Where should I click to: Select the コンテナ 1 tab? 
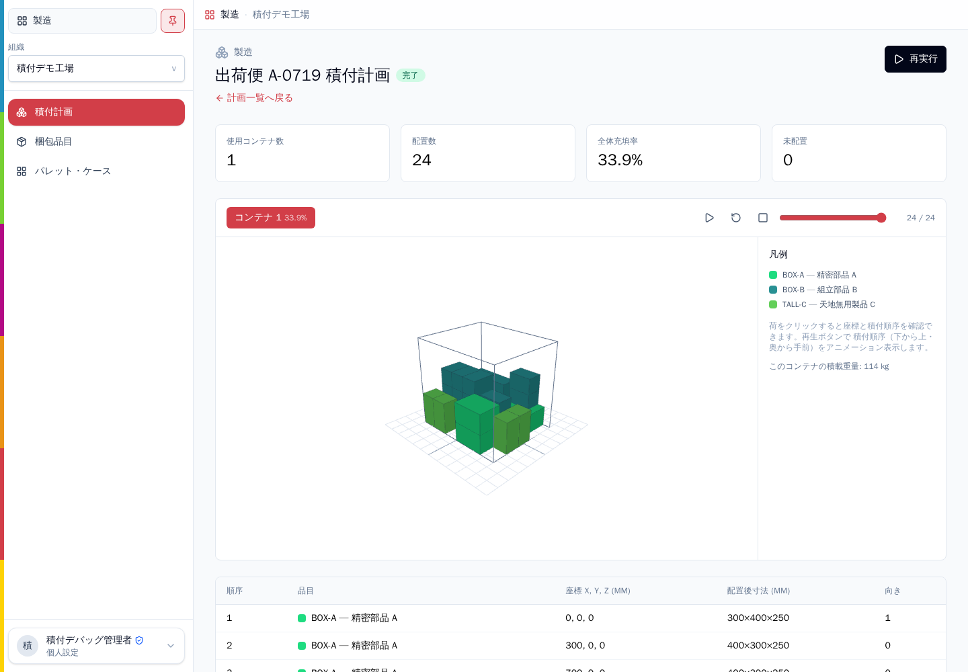[271, 218]
